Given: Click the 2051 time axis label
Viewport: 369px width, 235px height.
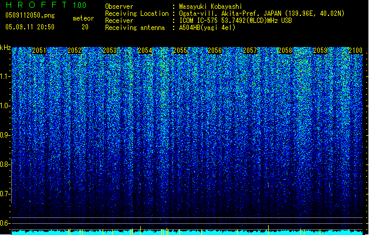Looking at the screenshot, I should pyautogui.click(x=39, y=51).
